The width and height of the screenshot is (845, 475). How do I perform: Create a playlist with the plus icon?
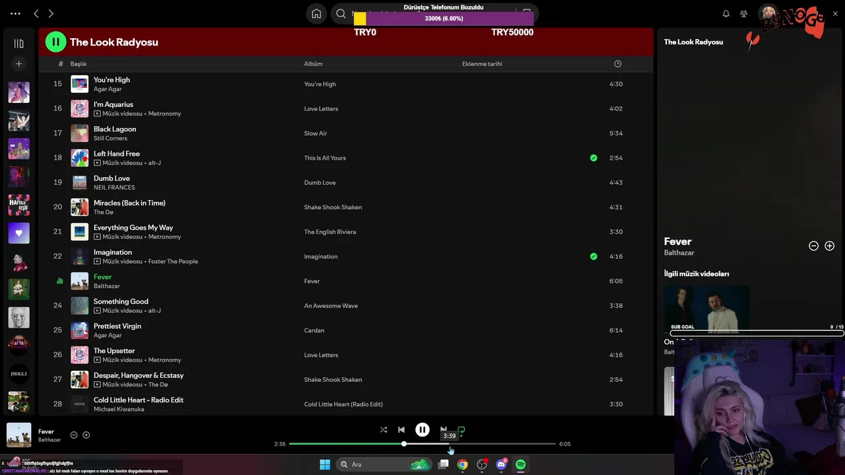pyautogui.click(x=18, y=63)
